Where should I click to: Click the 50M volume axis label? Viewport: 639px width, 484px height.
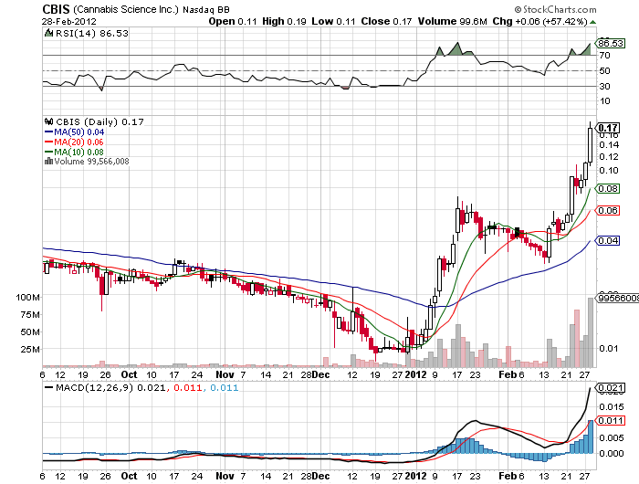click(30, 332)
